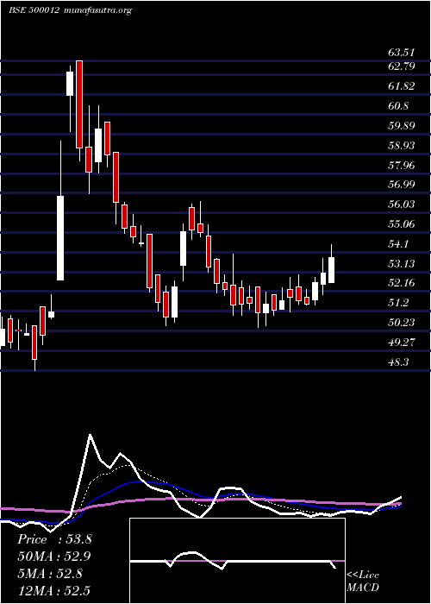Click the 50.23 price level label
Screen dimensions: 431x604
point(402,323)
